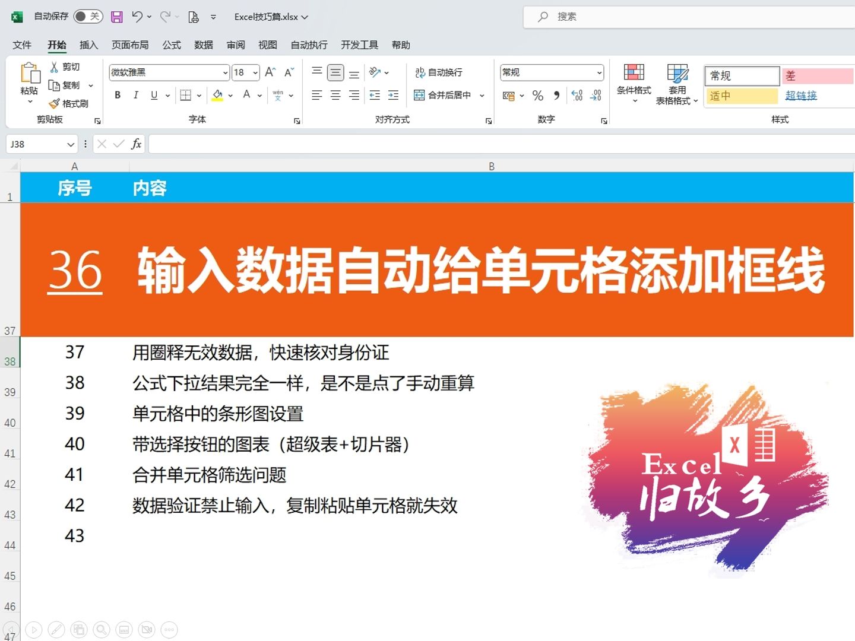Switch to Page Layout (页面布局) tab
Viewport: 855px width, 641px height.
coord(130,45)
